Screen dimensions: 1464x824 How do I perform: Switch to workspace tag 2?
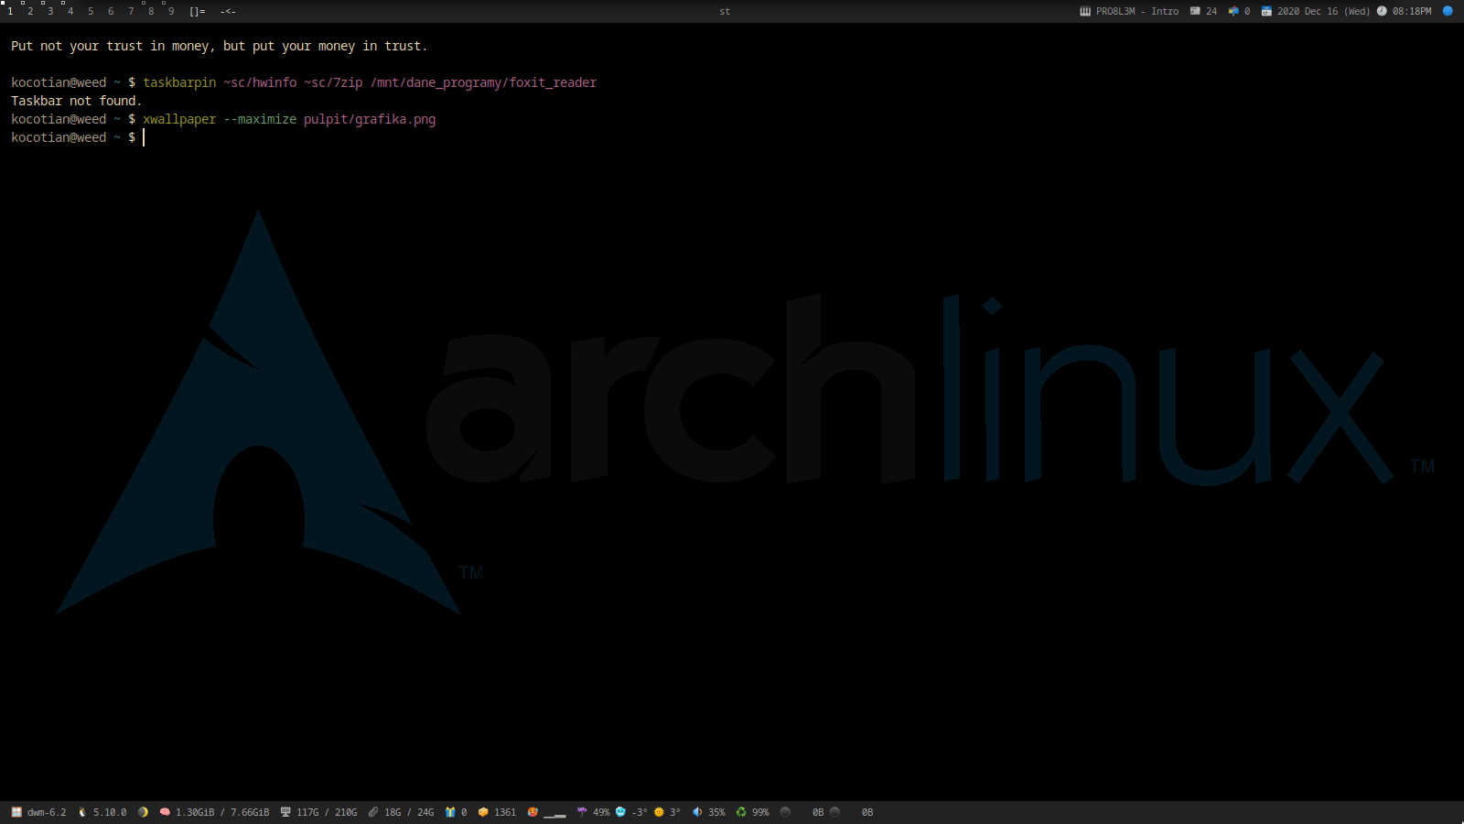point(30,11)
